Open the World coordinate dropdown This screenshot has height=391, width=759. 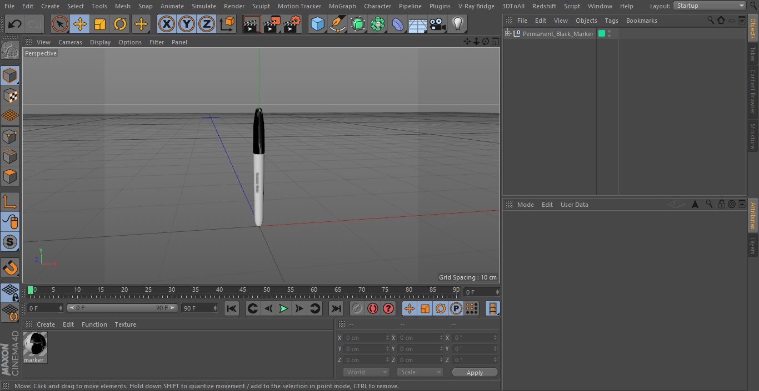[366, 372]
